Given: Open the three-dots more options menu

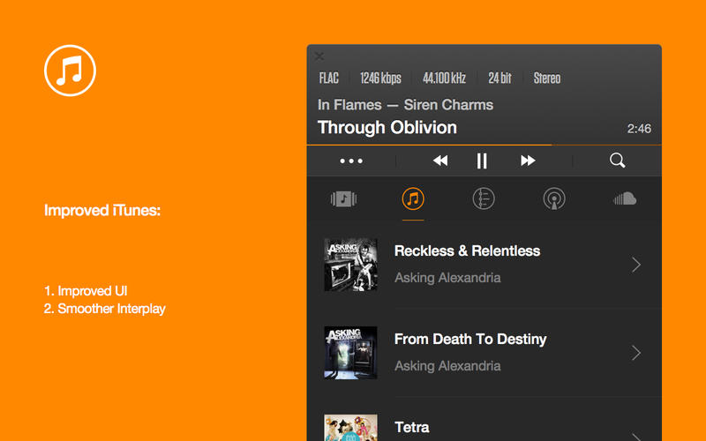Looking at the screenshot, I should click(351, 161).
